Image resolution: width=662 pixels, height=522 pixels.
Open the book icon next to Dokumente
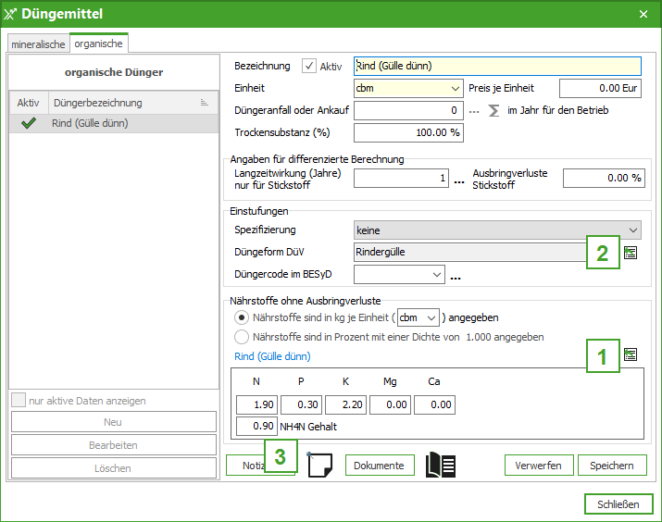[441, 465]
